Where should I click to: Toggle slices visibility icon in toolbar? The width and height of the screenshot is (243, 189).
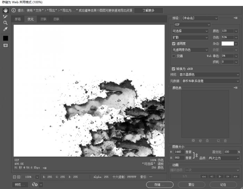tap(6, 45)
